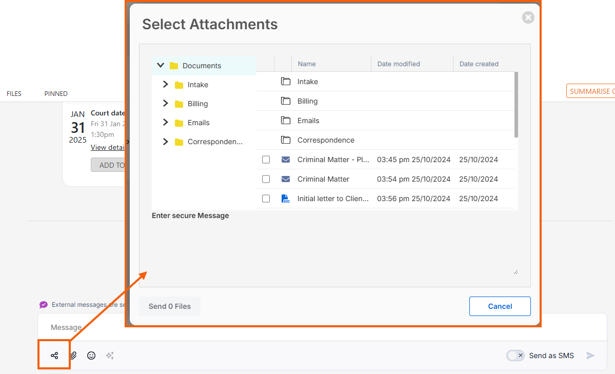Select checkbox for Initial letter to Client

[x=266, y=199]
